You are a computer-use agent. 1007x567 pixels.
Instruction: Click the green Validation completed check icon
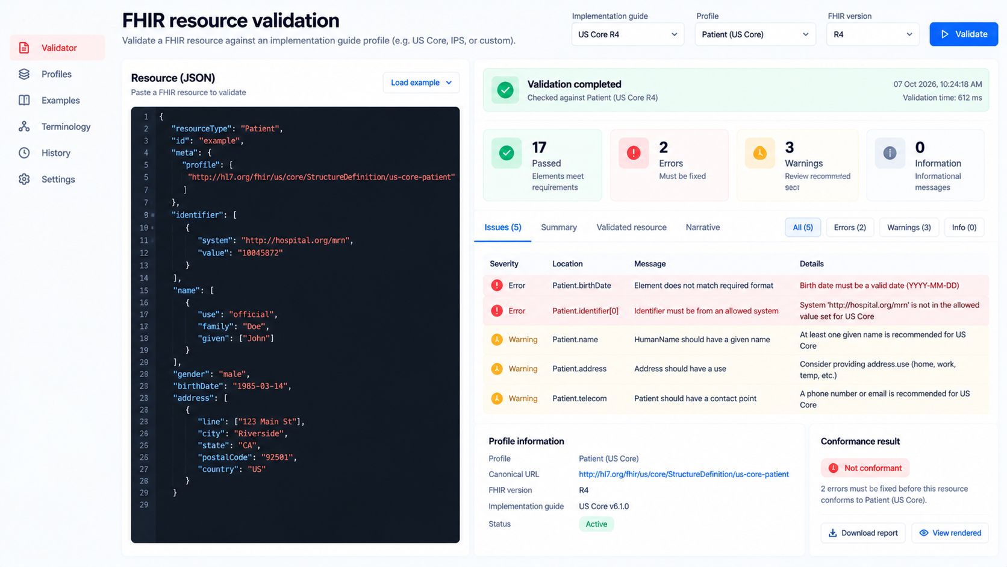coord(505,90)
